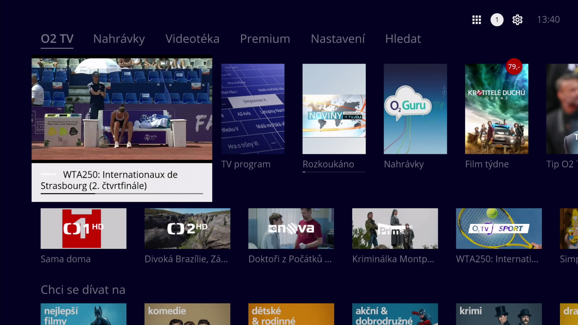This screenshot has height=325, width=578.
Task: Click the Doktoři z Počátků title
Action: [x=290, y=259]
